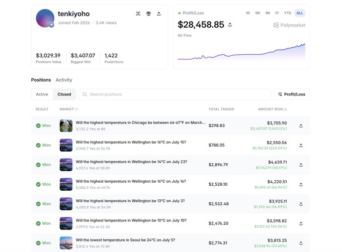Switch to the Activity tab

point(64,80)
